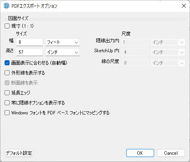The width and height of the screenshot is (190, 162).
Task: Click the デフォルト設定 button
Action: [x=19, y=153]
